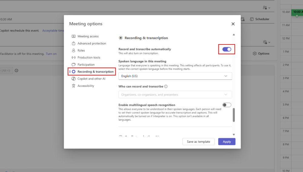Enable multilingual speech recognition toggle
The image size is (303, 172).
[x=227, y=105]
